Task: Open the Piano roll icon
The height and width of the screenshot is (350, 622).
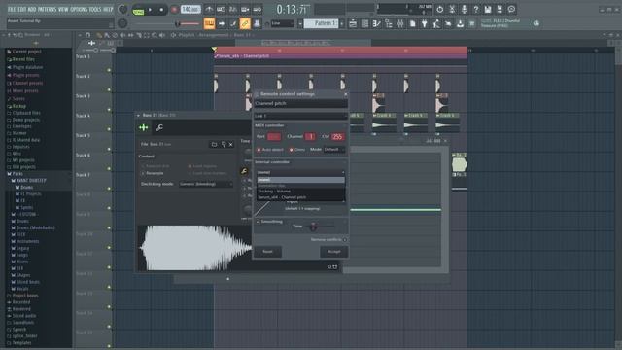Action: coord(376,23)
